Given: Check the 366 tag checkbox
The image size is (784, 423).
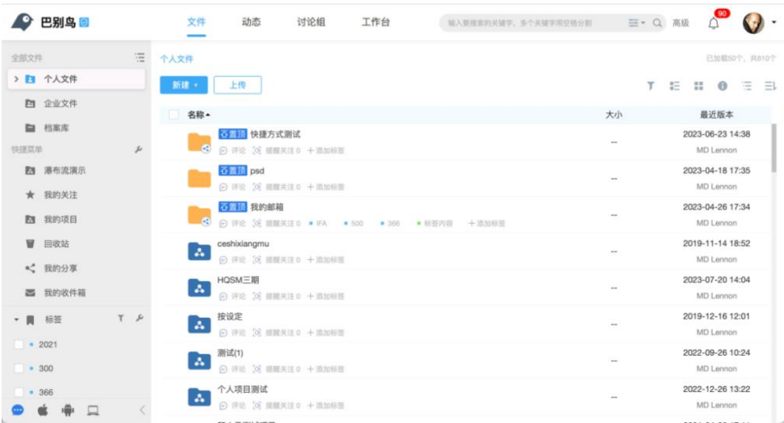Looking at the screenshot, I should (19, 392).
